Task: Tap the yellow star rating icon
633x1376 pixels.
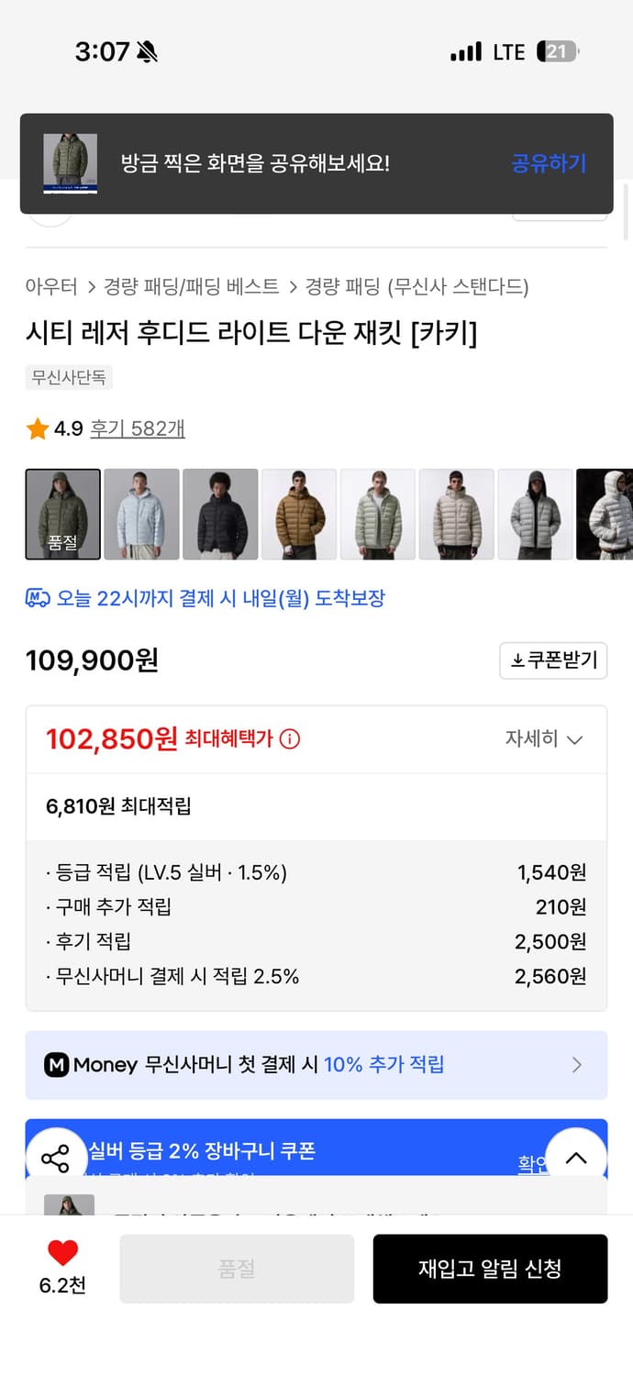Action: click(35, 427)
